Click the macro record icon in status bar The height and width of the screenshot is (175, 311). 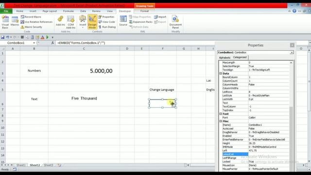tap(15, 170)
